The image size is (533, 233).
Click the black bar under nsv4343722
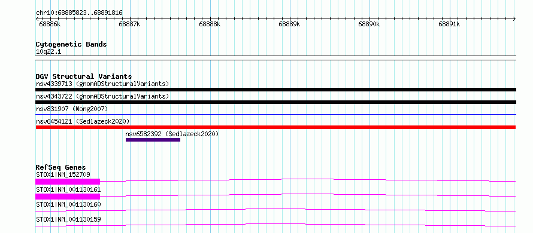click(275, 102)
